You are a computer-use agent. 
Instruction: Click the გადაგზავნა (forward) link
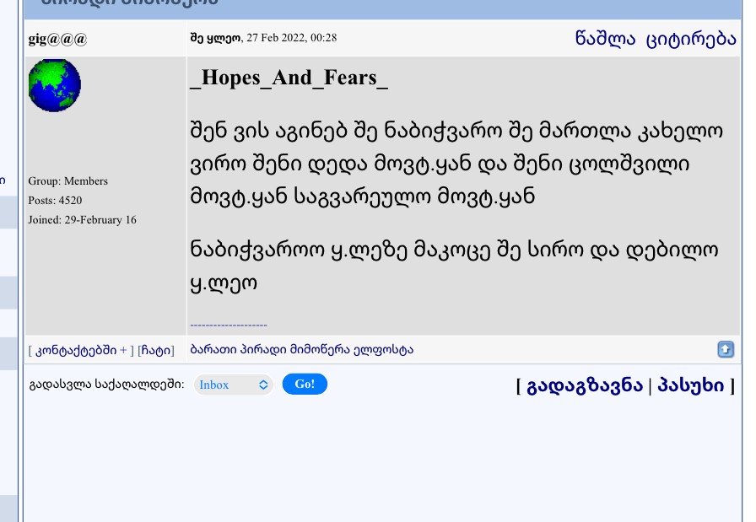(585, 385)
